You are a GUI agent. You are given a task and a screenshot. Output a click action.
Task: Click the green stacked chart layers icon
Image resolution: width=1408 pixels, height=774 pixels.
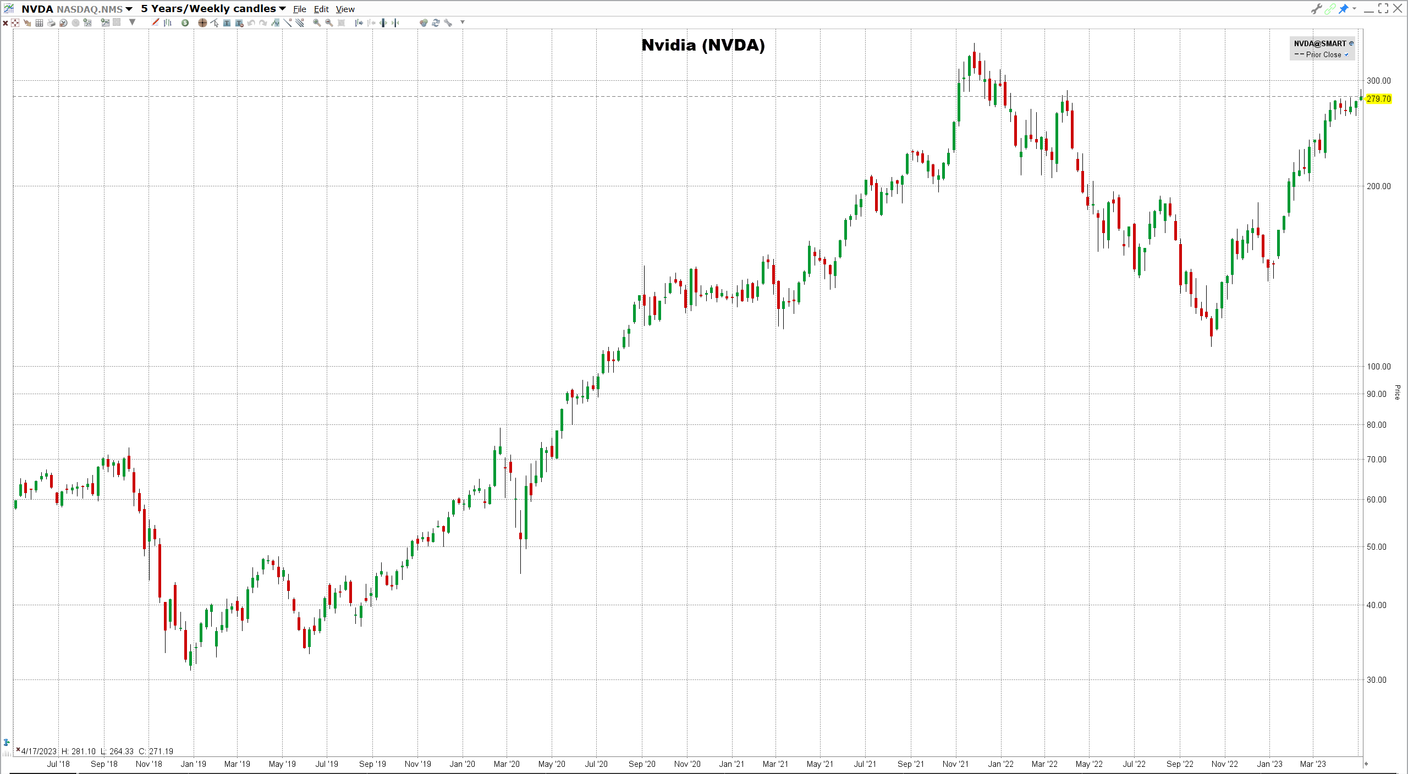point(275,23)
